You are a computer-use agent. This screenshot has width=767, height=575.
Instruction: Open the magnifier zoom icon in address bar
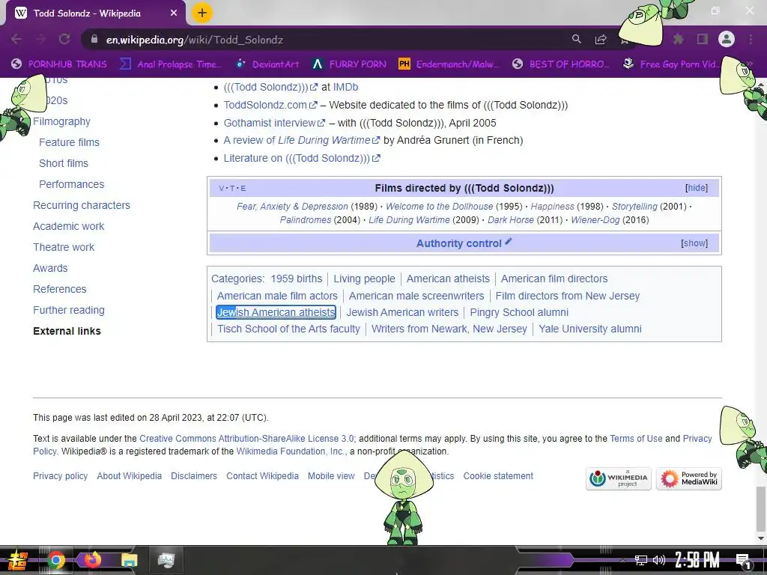[577, 39]
